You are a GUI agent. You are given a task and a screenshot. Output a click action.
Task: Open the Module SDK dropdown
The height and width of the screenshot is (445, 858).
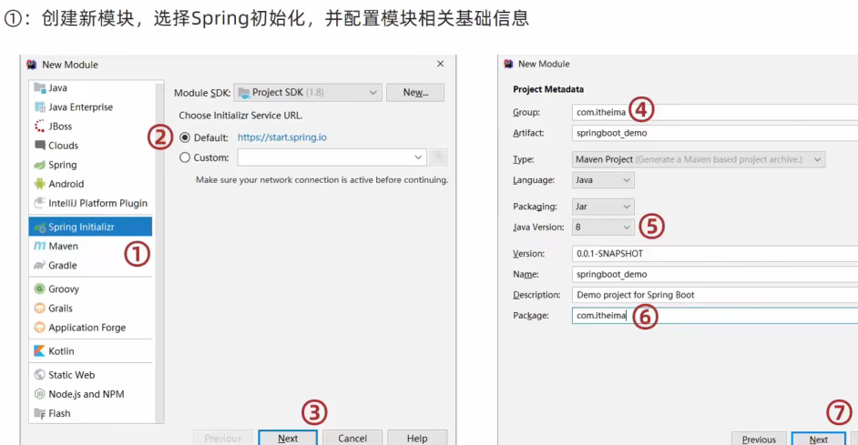coord(308,93)
